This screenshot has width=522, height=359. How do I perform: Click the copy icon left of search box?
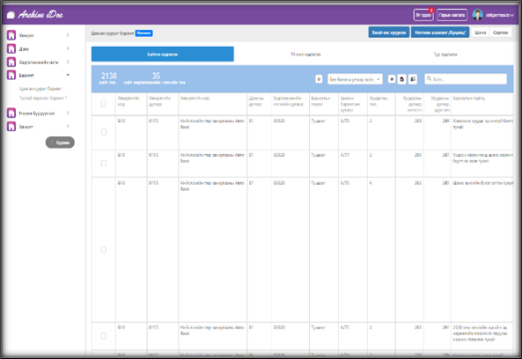413,79
